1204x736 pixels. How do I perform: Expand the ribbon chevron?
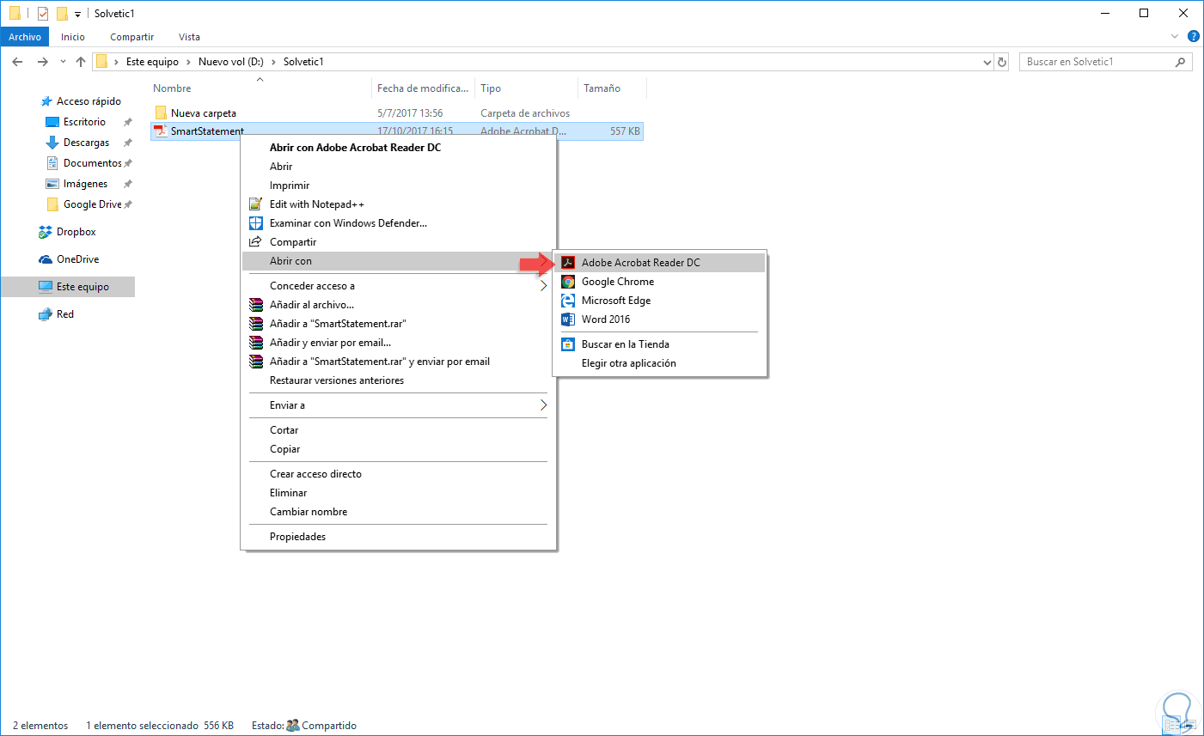[1175, 36]
